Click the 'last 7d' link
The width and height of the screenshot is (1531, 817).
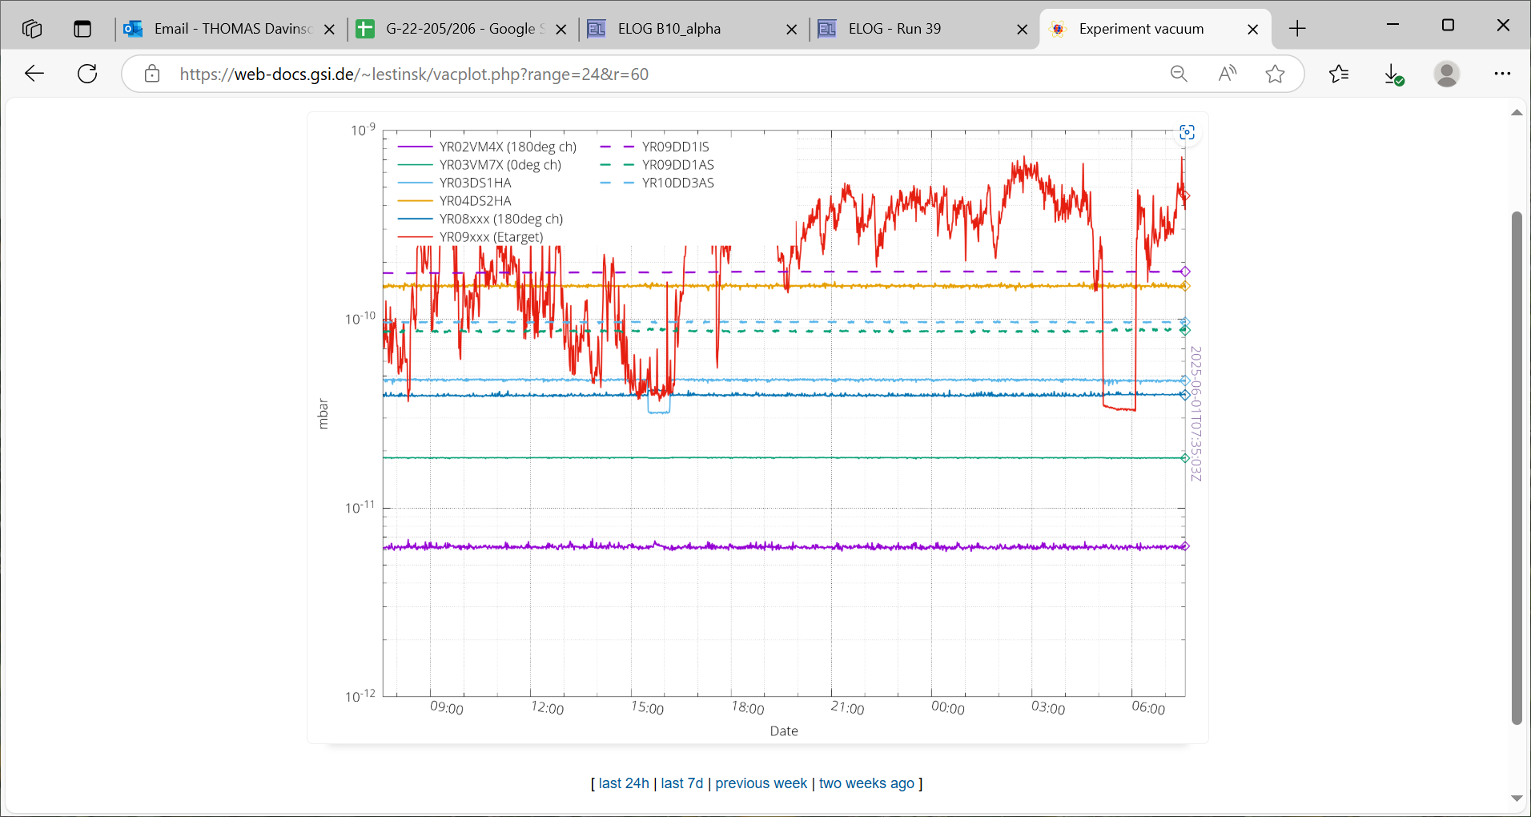point(681,783)
